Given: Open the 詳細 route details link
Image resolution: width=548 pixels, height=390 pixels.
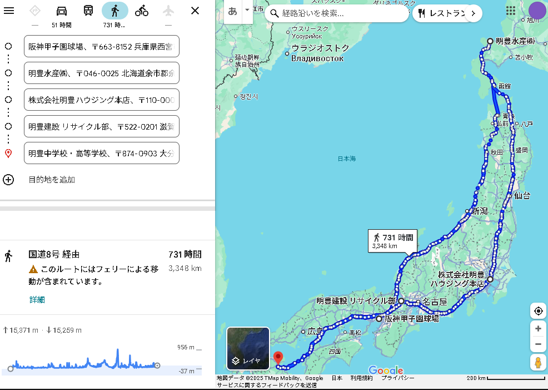Looking at the screenshot, I should pyautogui.click(x=37, y=300).
